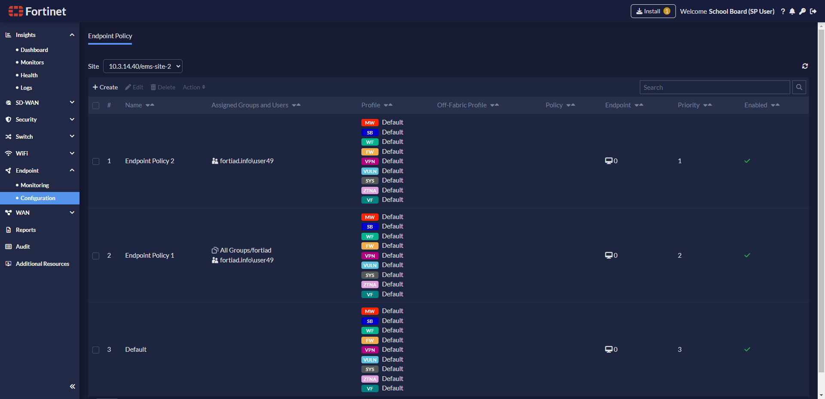Select the key icon to change password
This screenshot has height=399, width=825.
[x=803, y=12]
